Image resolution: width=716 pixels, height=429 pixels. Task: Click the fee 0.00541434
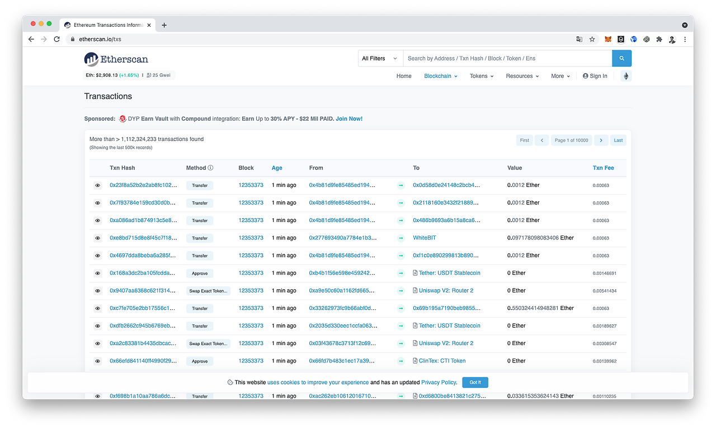pyautogui.click(x=605, y=291)
